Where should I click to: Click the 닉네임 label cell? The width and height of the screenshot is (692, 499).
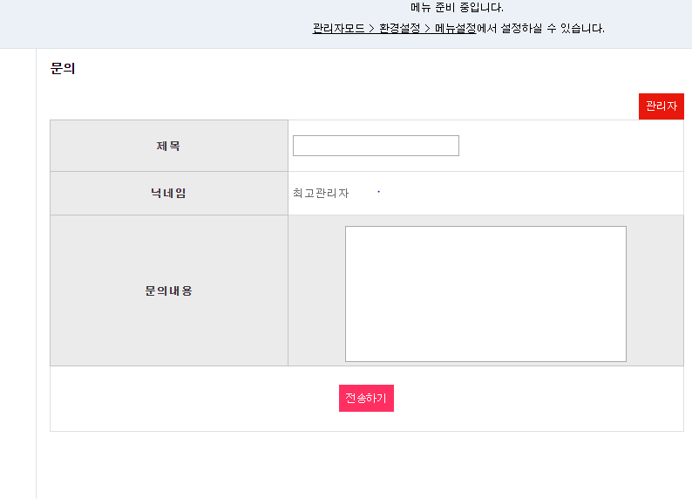point(169,194)
